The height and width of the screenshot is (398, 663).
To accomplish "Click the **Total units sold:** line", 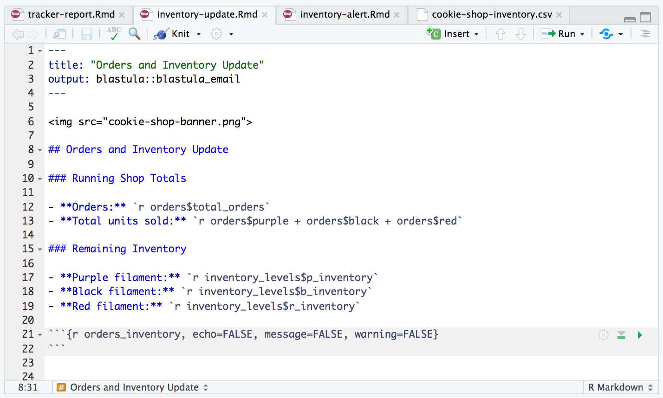I will click(255, 221).
